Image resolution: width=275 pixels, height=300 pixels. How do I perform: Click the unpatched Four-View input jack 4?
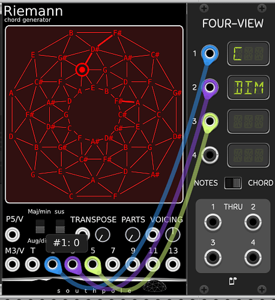(210, 155)
